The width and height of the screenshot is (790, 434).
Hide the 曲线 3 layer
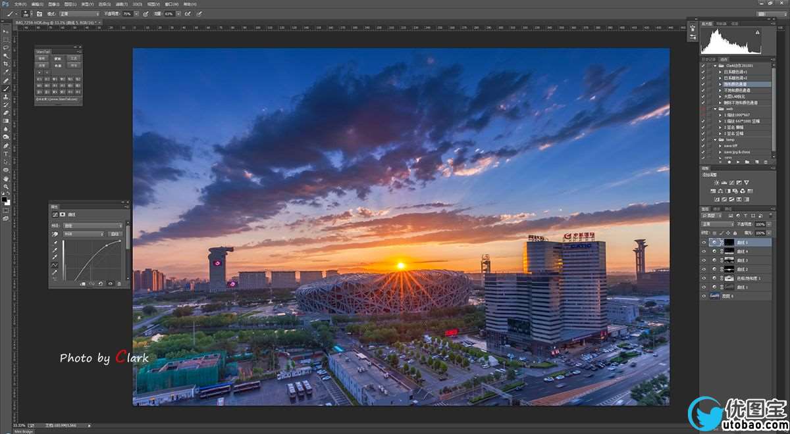[x=704, y=260]
